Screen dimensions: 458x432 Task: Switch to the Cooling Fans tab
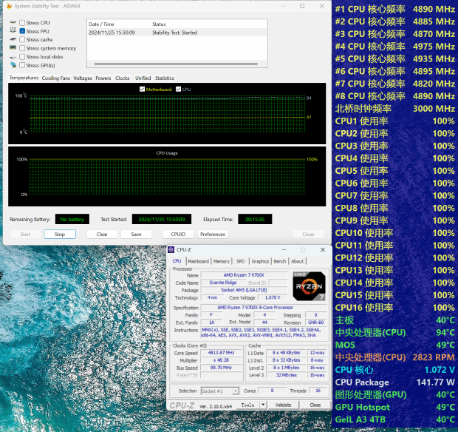pyautogui.click(x=56, y=78)
